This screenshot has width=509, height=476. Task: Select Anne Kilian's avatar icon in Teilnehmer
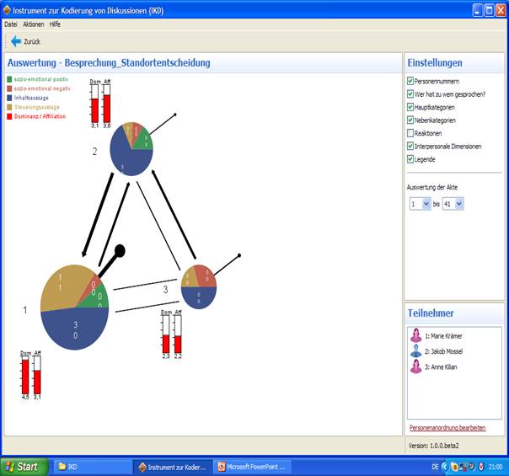pyautogui.click(x=415, y=366)
